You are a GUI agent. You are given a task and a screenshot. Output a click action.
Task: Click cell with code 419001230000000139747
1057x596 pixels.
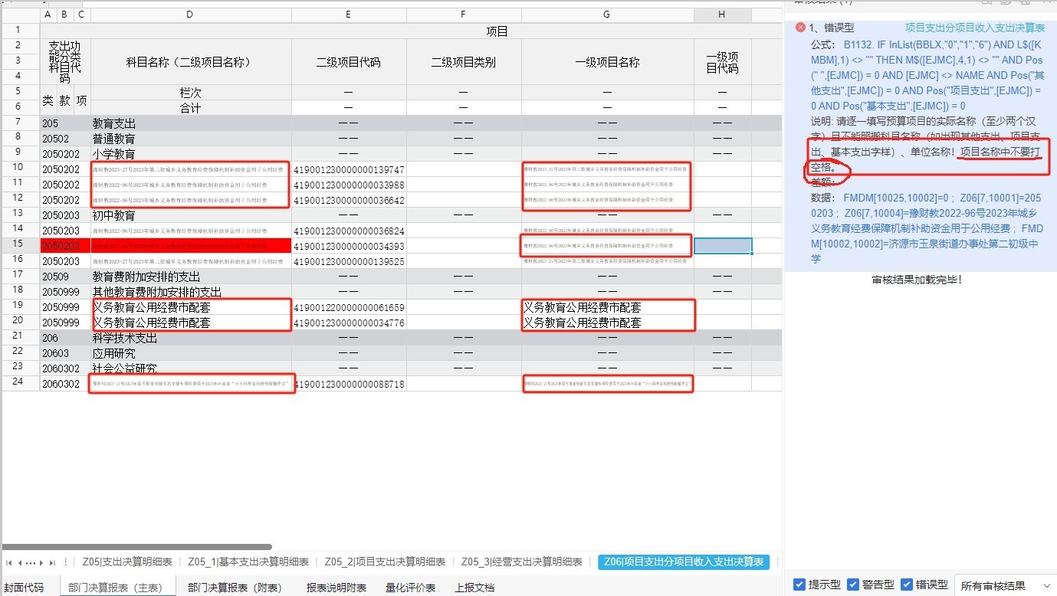pos(349,169)
